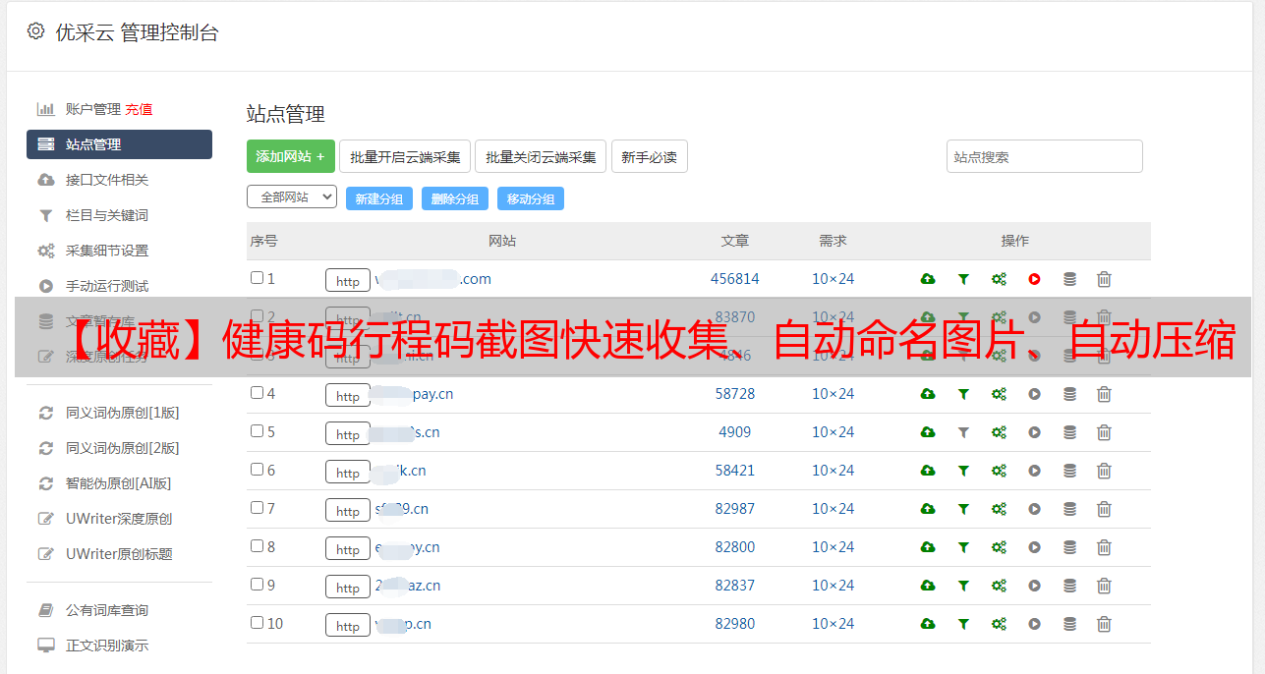Open database icon in row 5

pos(1069,432)
